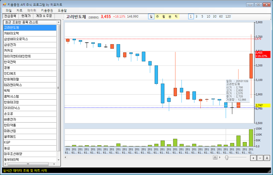Select 인디에프 in the stock list
This screenshot has width=273, height=175.
pyautogui.click(x=30, y=74)
